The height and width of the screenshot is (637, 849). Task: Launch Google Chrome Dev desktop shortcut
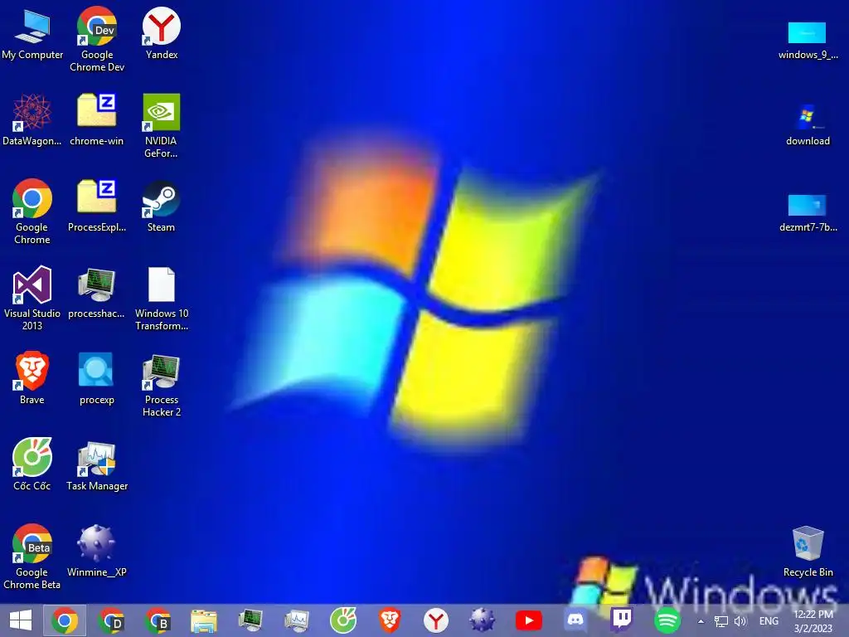click(x=97, y=39)
